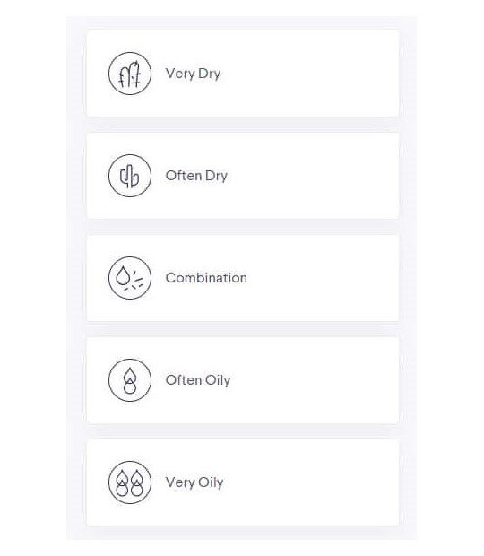Click the double cactus Very Dry icon
This screenshot has width=484, height=556.
click(x=130, y=74)
